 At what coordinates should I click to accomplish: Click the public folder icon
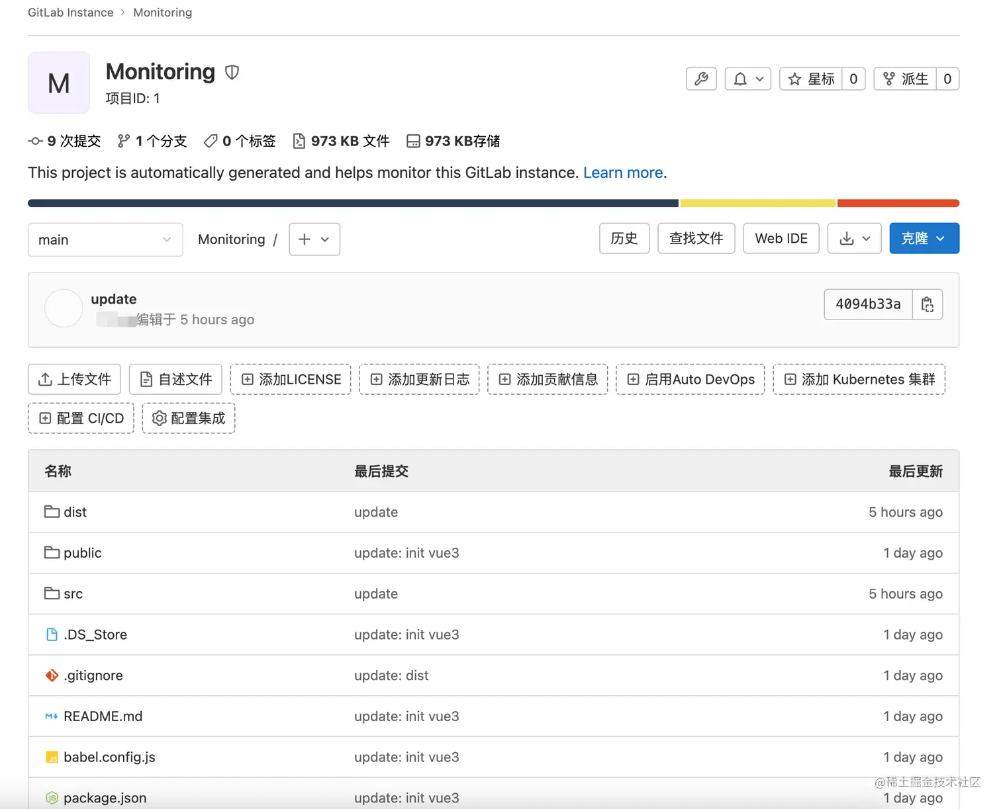click(x=52, y=552)
